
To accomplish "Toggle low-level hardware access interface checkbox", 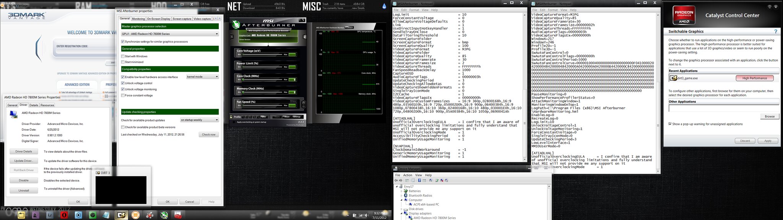I will (123, 77).
